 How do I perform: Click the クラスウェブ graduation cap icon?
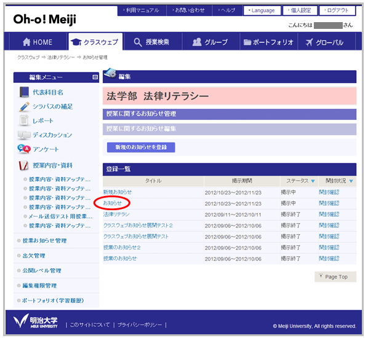(76, 42)
